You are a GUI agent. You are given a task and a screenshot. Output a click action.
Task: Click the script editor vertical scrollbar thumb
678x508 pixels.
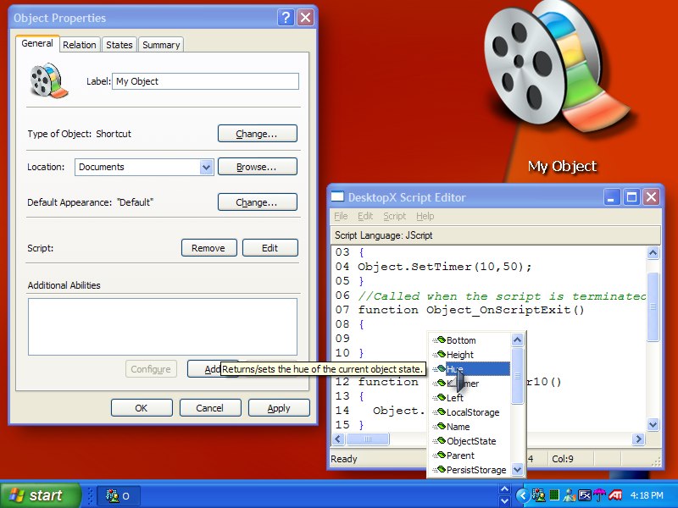click(653, 306)
